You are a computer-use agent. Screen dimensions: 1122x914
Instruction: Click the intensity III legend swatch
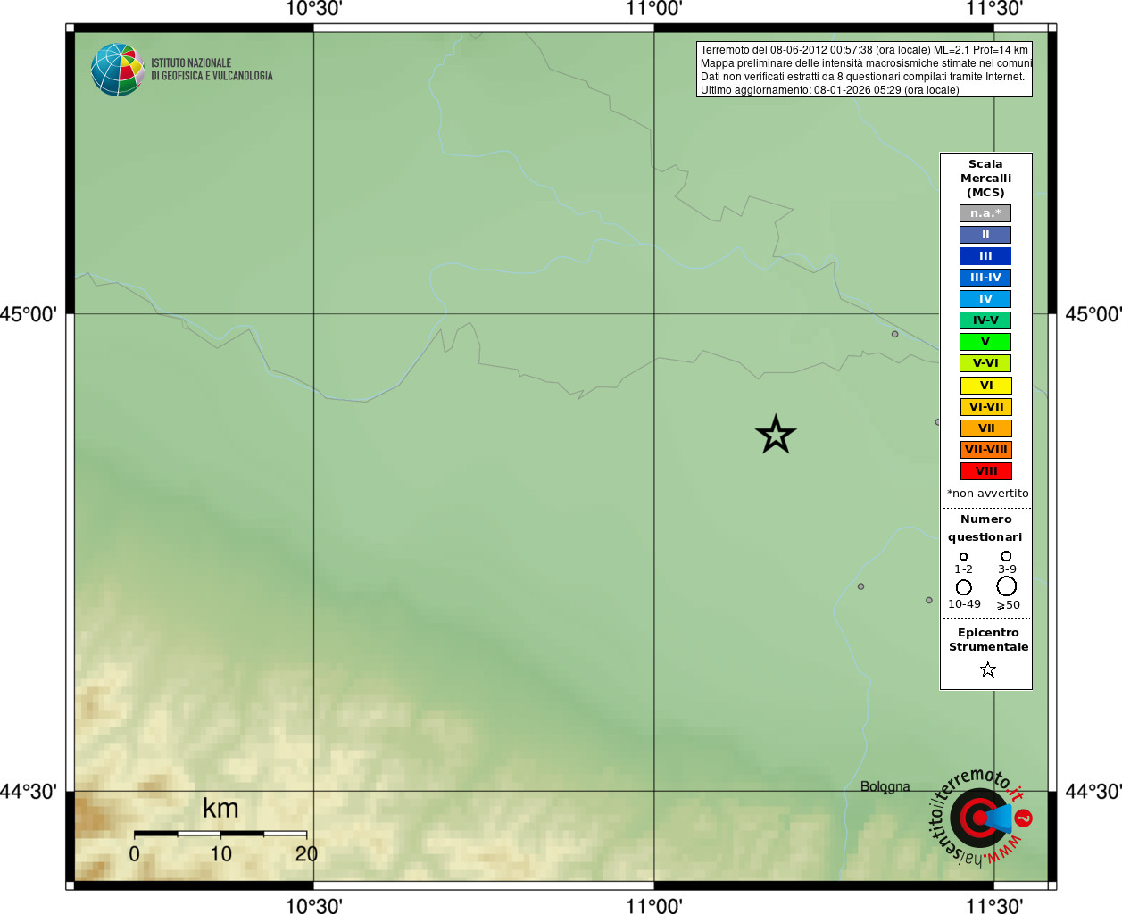click(x=985, y=256)
